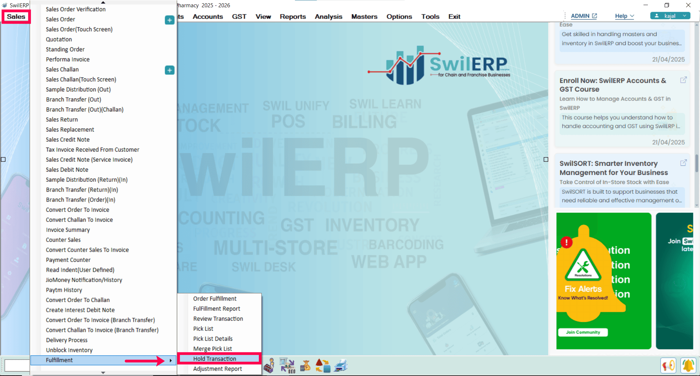Open SwilSORT Smarter Inventory Management article

click(x=614, y=168)
